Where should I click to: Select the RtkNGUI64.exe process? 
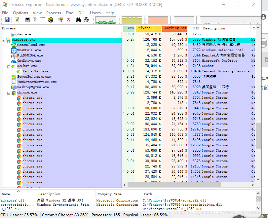pyautogui.click(x=30, y=55)
